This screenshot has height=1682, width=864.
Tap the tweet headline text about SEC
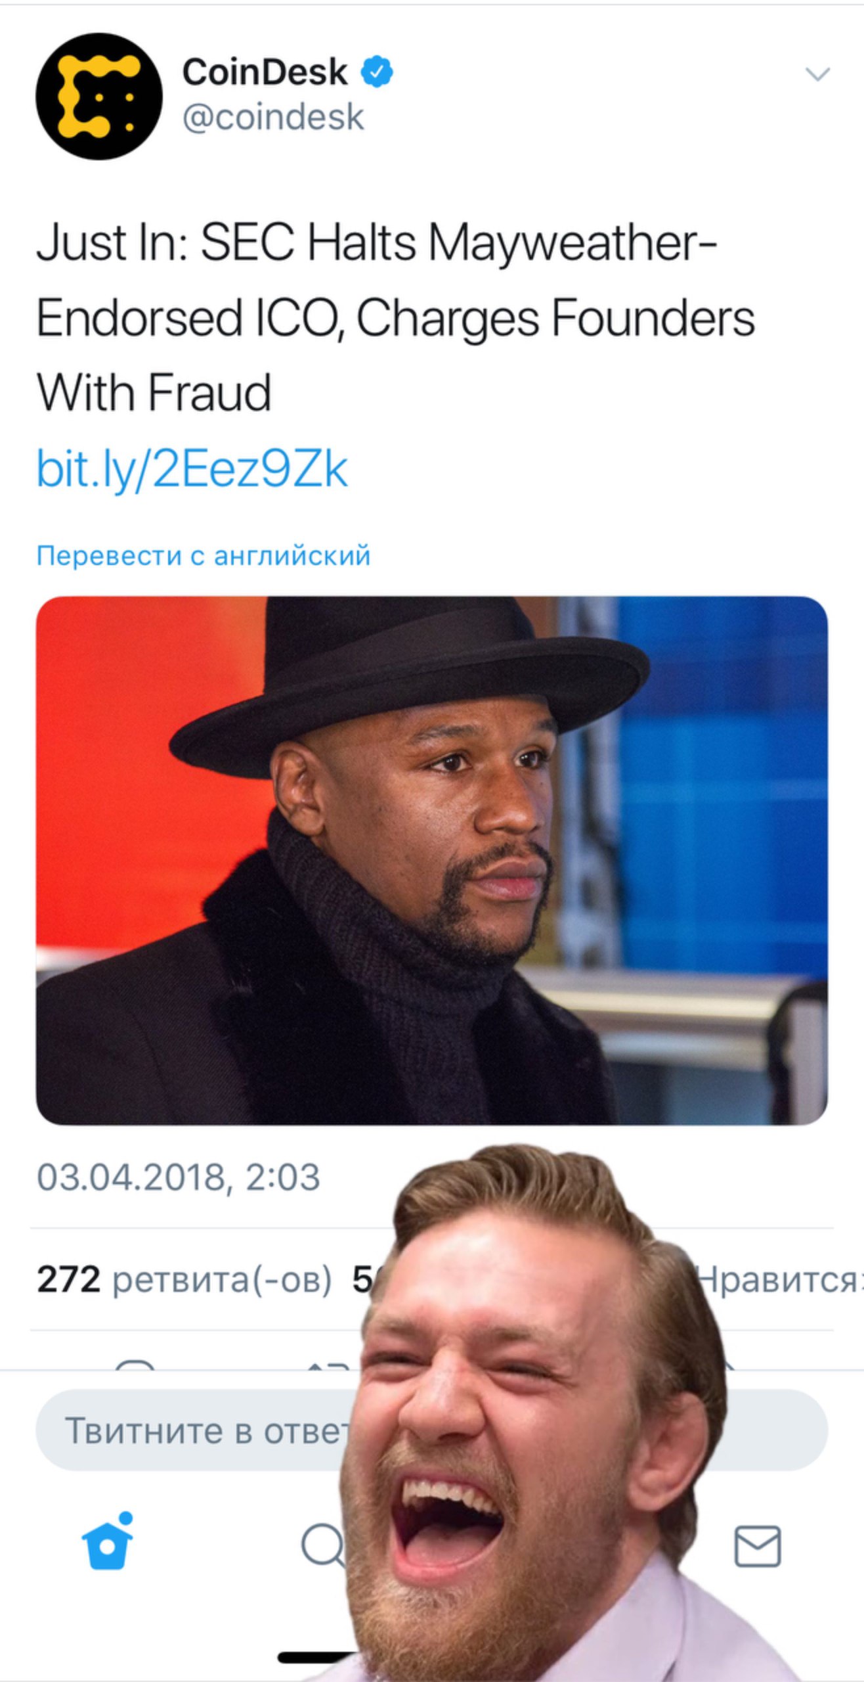pyautogui.click(x=395, y=317)
